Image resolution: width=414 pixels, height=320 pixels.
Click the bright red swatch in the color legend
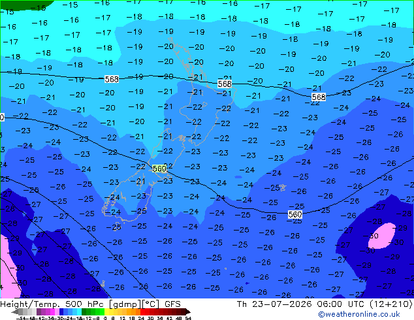point(142,312)
